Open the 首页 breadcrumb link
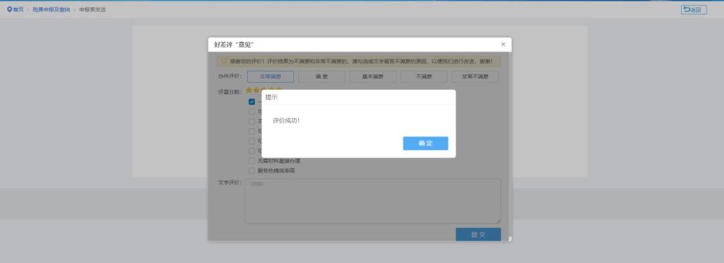This screenshot has height=263, width=724. pos(18,9)
